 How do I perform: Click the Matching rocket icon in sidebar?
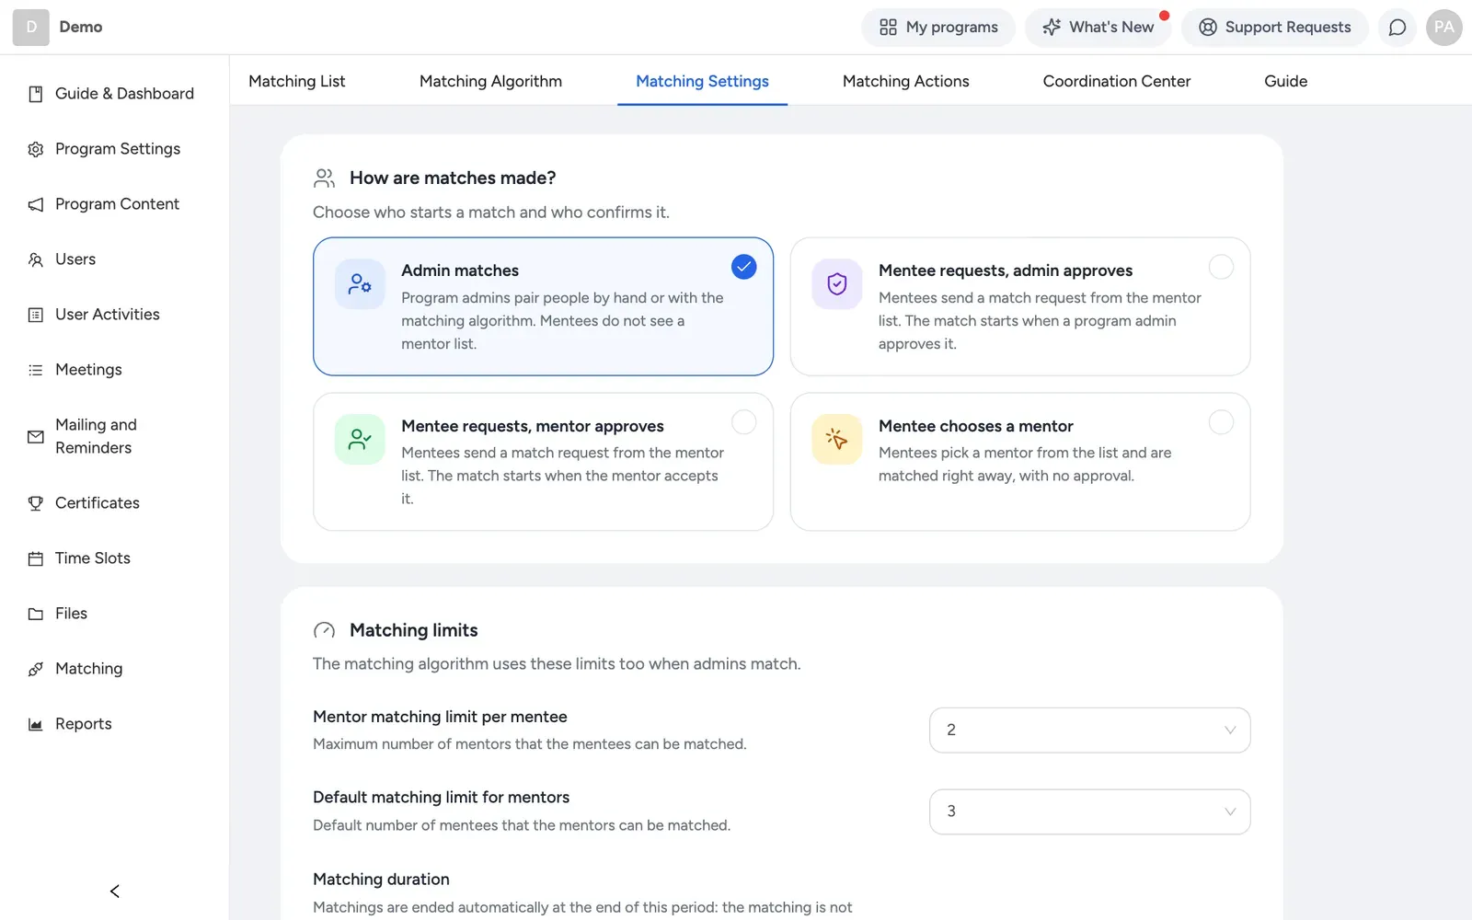point(36,669)
